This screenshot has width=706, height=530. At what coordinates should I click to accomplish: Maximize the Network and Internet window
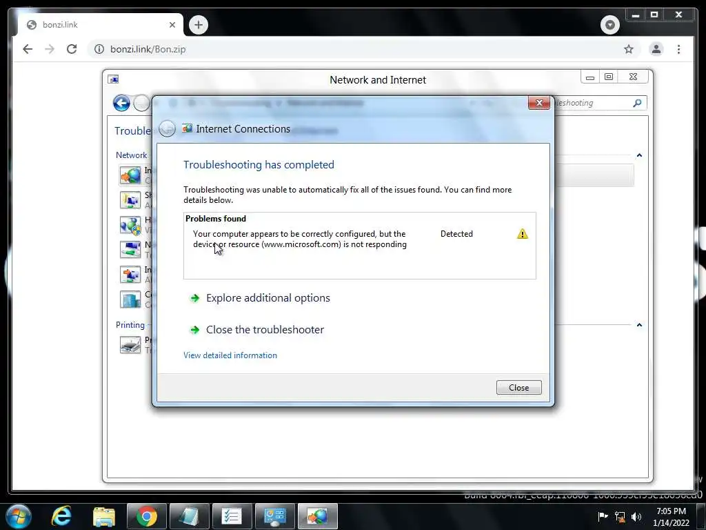point(609,77)
